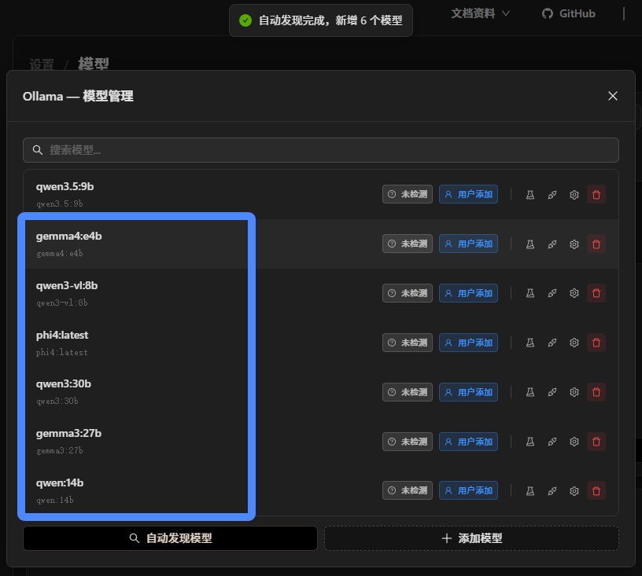
Task: Select the gemma3:27b model name
Action: (68, 433)
